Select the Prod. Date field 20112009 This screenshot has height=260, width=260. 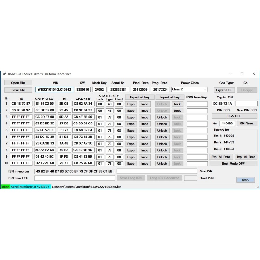point(140,90)
